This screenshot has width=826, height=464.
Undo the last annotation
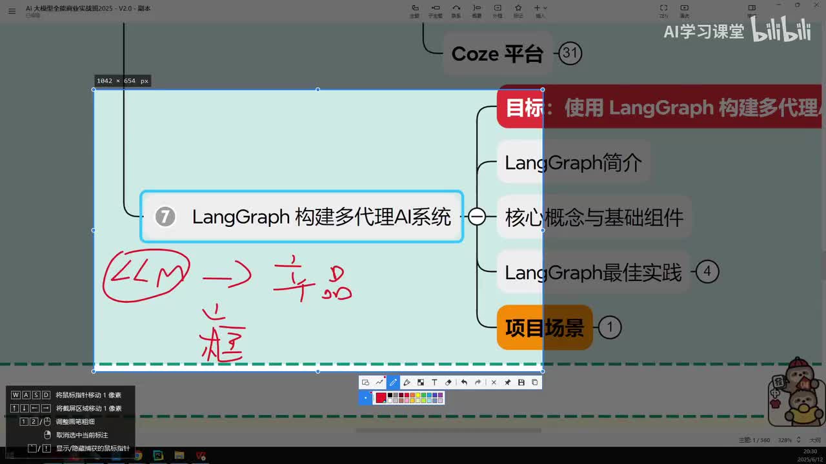click(464, 382)
